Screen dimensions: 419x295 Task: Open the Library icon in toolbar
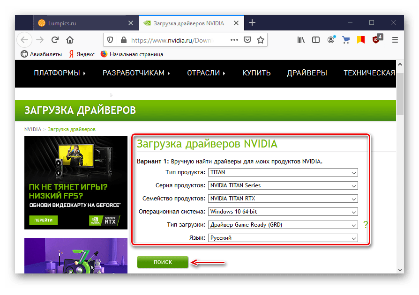click(300, 40)
